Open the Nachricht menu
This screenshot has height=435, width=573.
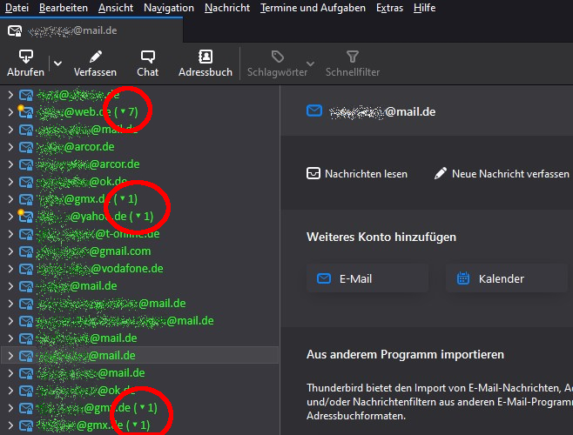[x=227, y=8]
